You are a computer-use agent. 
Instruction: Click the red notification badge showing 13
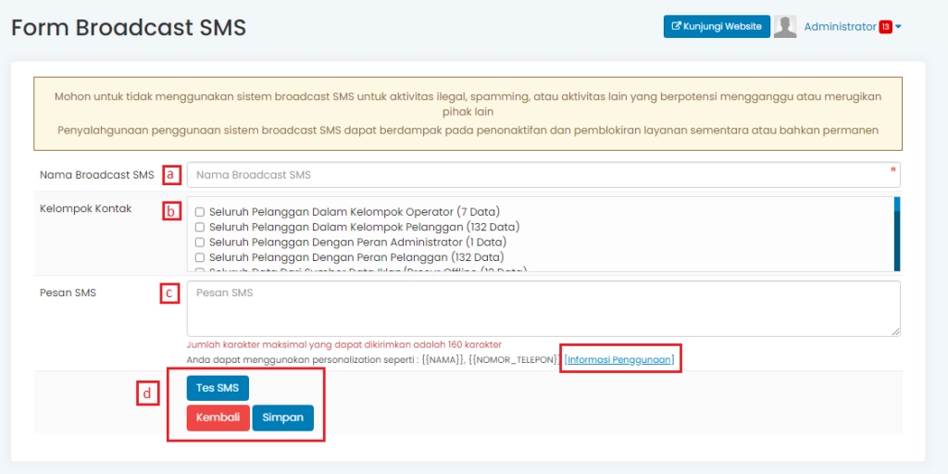click(x=885, y=27)
